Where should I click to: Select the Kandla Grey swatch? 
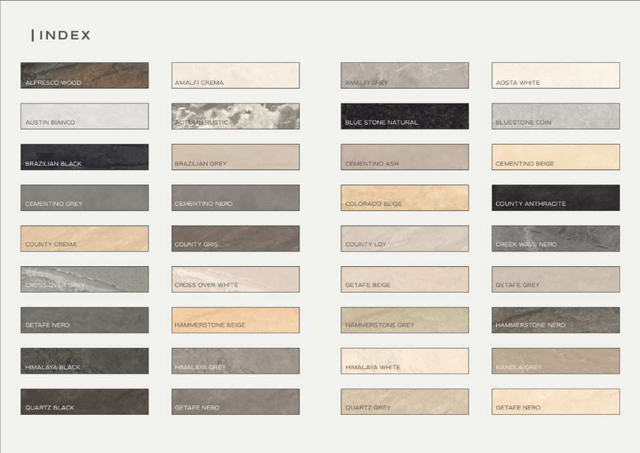point(555,361)
